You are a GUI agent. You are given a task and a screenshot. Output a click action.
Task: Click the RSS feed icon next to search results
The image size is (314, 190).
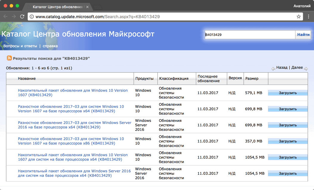coord(10,59)
